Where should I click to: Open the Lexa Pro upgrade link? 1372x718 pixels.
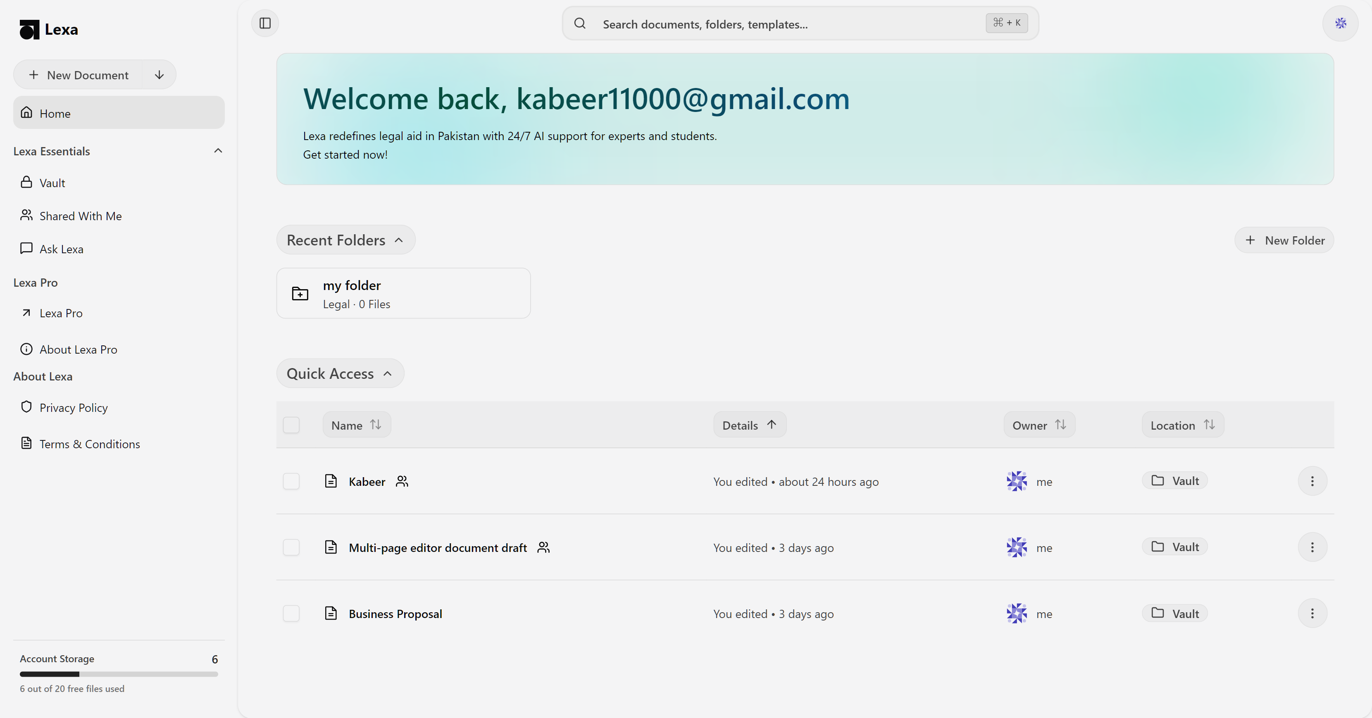pos(61,312)
